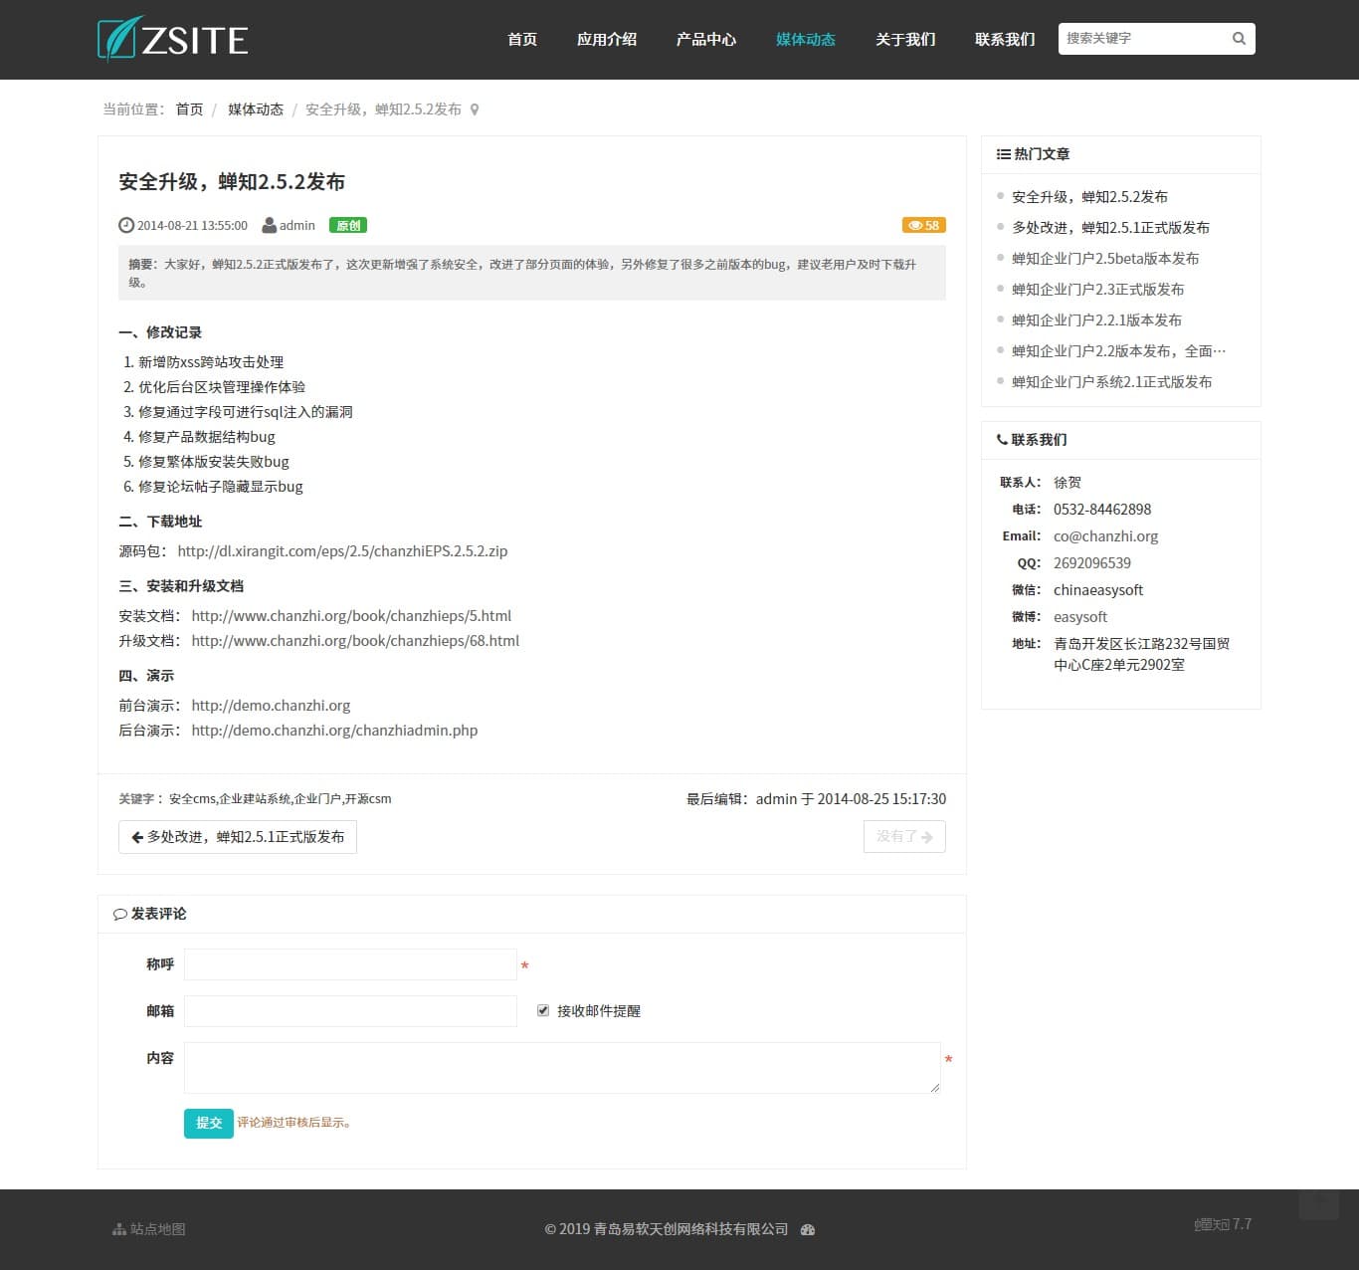Open hot article 多处改进，蝉知2.5.1正式版发布
Screen dimensions: 1359x1270
tap(1110, 228)
